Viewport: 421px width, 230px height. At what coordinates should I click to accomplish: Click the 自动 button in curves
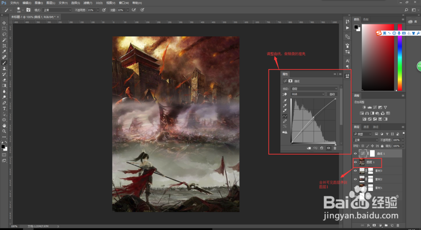[332, 94]
